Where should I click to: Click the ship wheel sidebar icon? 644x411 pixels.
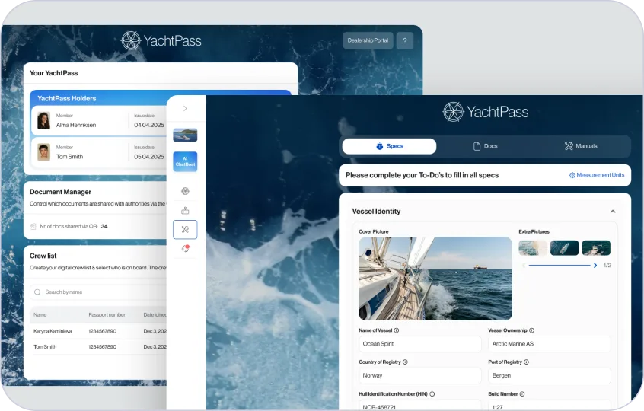pyautogui.click(x=185, y=191)
